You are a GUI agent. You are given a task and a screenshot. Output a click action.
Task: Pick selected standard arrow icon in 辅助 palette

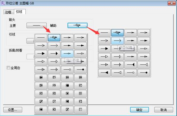click(x=117, y=33)
